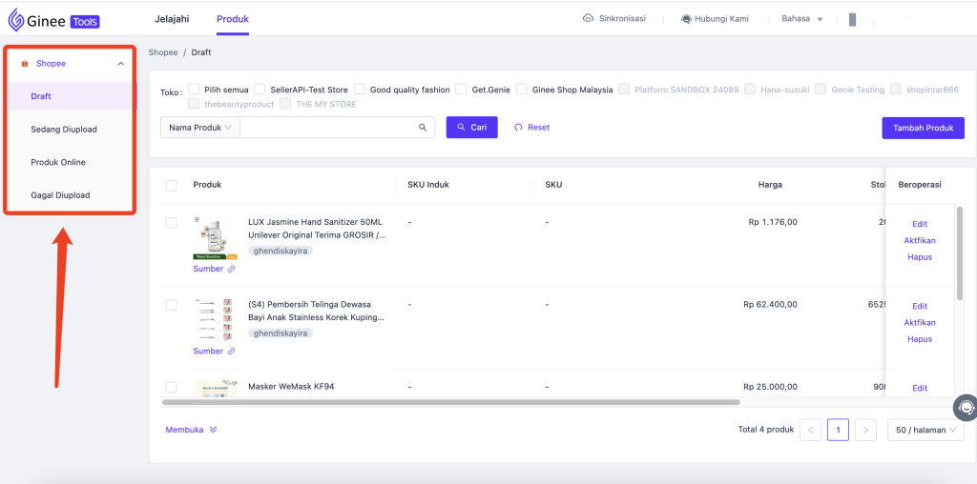Check the Ginee Shop Malaysia checkbox

pos(522,89)
